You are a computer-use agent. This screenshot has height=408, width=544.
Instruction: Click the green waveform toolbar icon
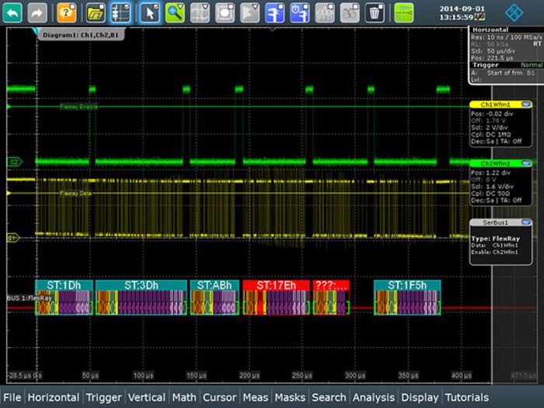point(404,13)
